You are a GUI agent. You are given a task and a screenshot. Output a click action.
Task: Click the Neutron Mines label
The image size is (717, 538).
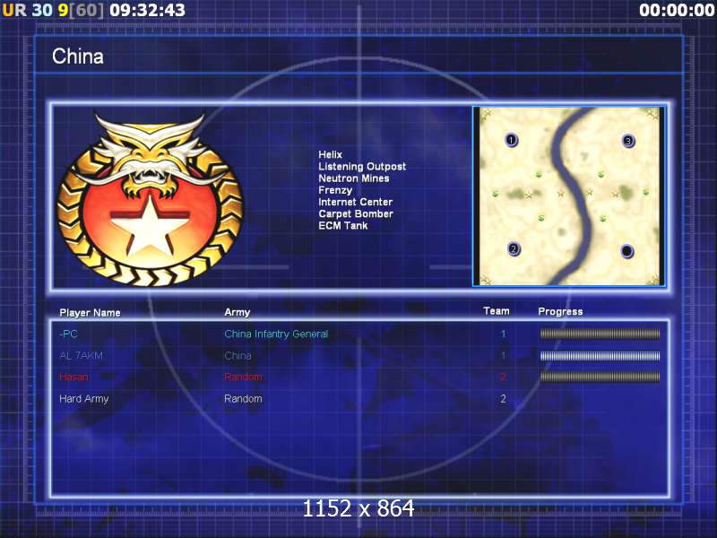[x=354, y=178]
